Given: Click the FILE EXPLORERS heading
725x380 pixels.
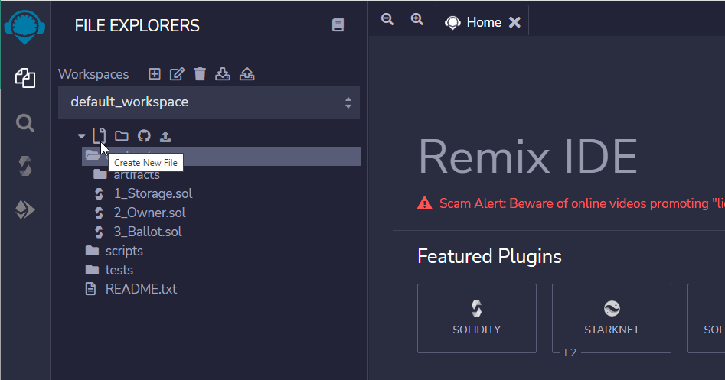Looking at the screenshot, I should [137, 25].
